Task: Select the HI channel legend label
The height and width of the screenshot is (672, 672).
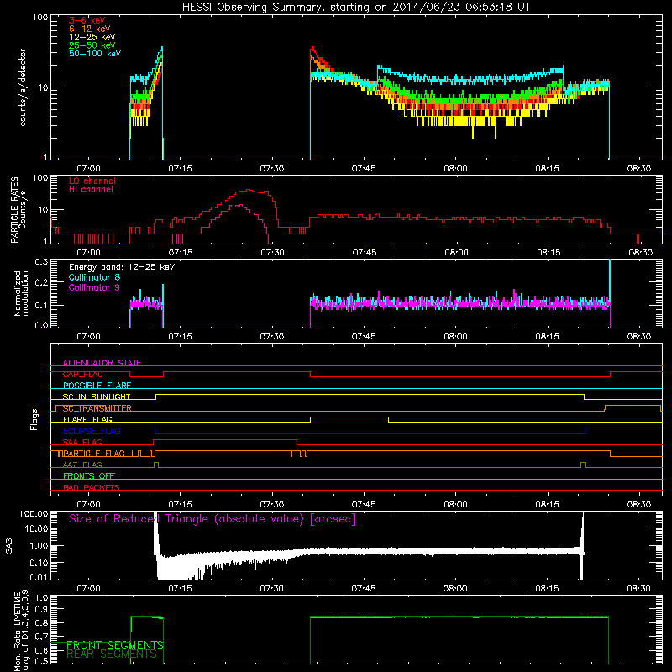Action: [x=91, y=190]
